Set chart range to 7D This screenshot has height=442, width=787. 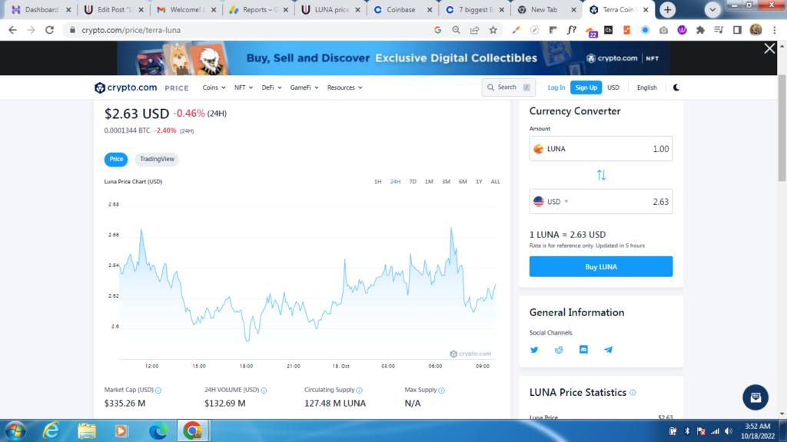click(x=413, y=182)
